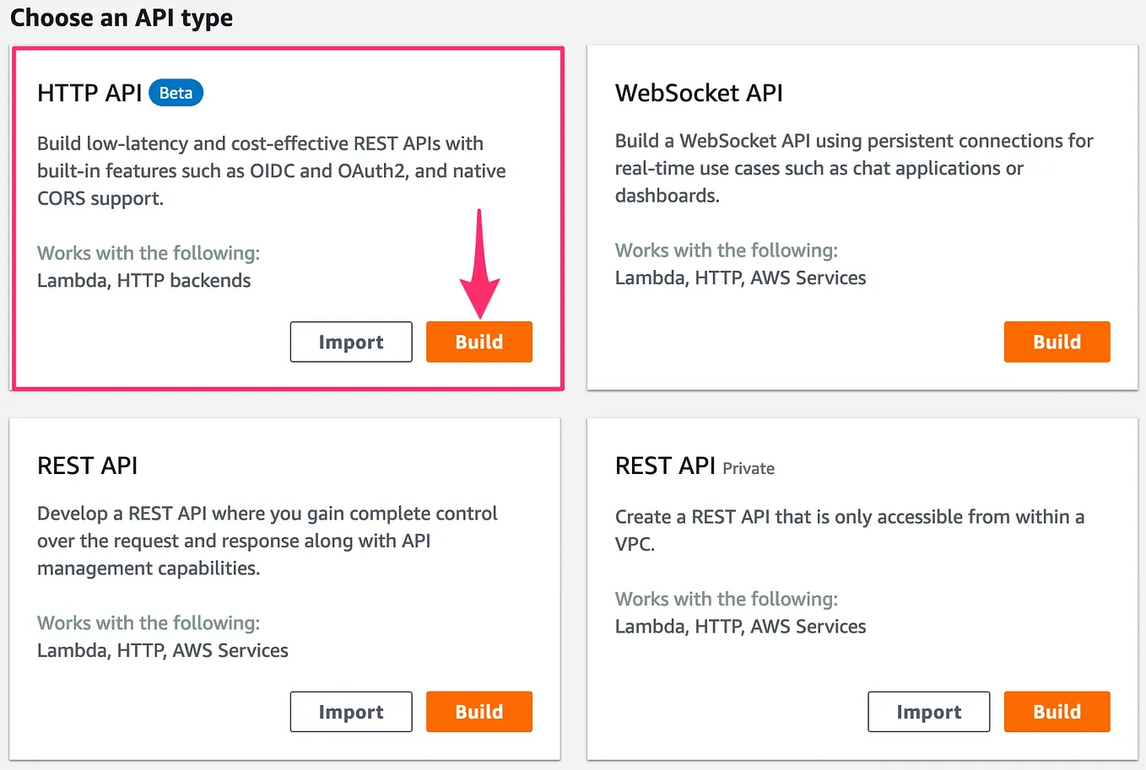This screenshot has width=1146, height=770.
Task: Click the CORS support text in HTTP API card
Action: click(x=101, y=198)
